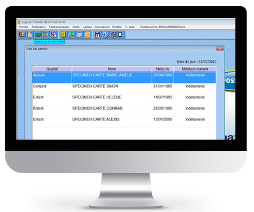Viewport: 254px width, 212px height.
Task: Open the Télétransmission menu
Action: (59, 27)
